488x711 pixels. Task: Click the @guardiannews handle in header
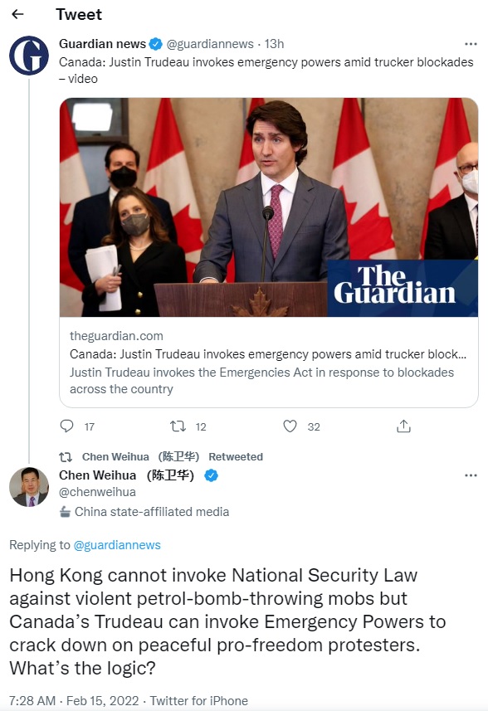coord(210,44)
